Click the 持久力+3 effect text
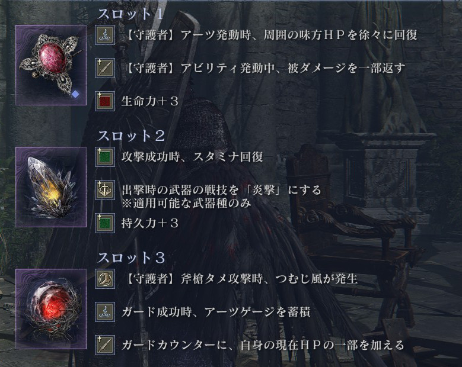Screen dimensions: 462x367 click(x=150, y=223)
